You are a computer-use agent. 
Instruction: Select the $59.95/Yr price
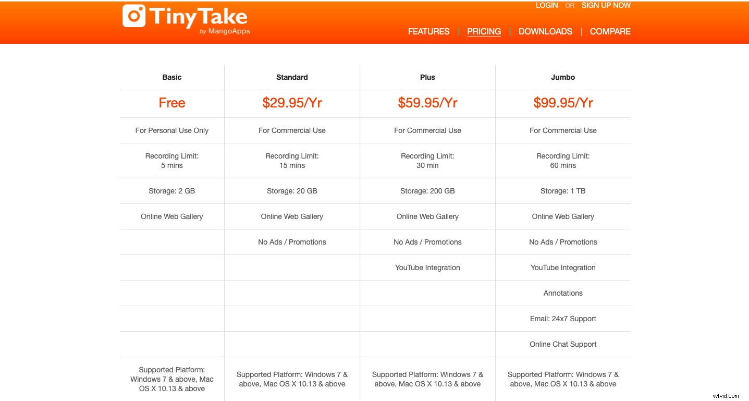[427, 103]
